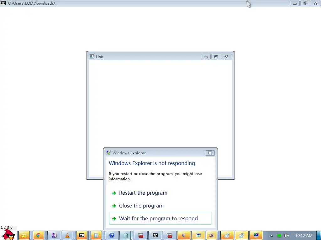Open the Notepad taskbar button
Image resolution: width=321 pixels, height=240 pixels.
click(125, 236)
